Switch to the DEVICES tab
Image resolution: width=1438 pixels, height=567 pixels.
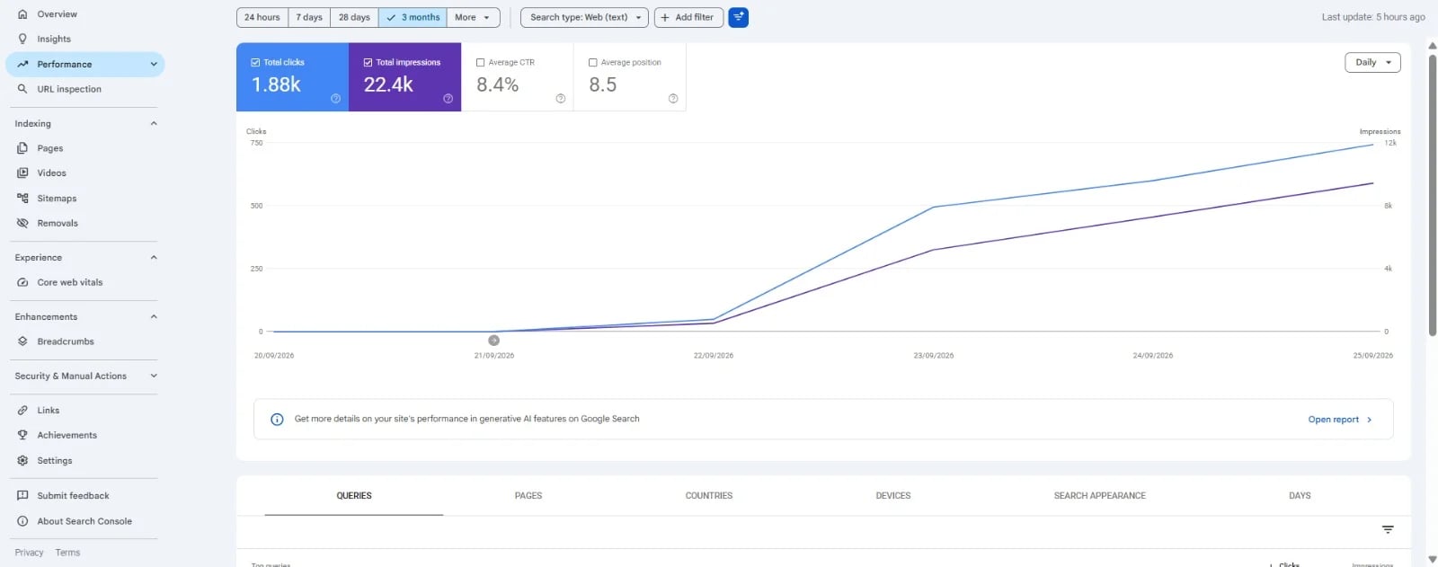893,496
